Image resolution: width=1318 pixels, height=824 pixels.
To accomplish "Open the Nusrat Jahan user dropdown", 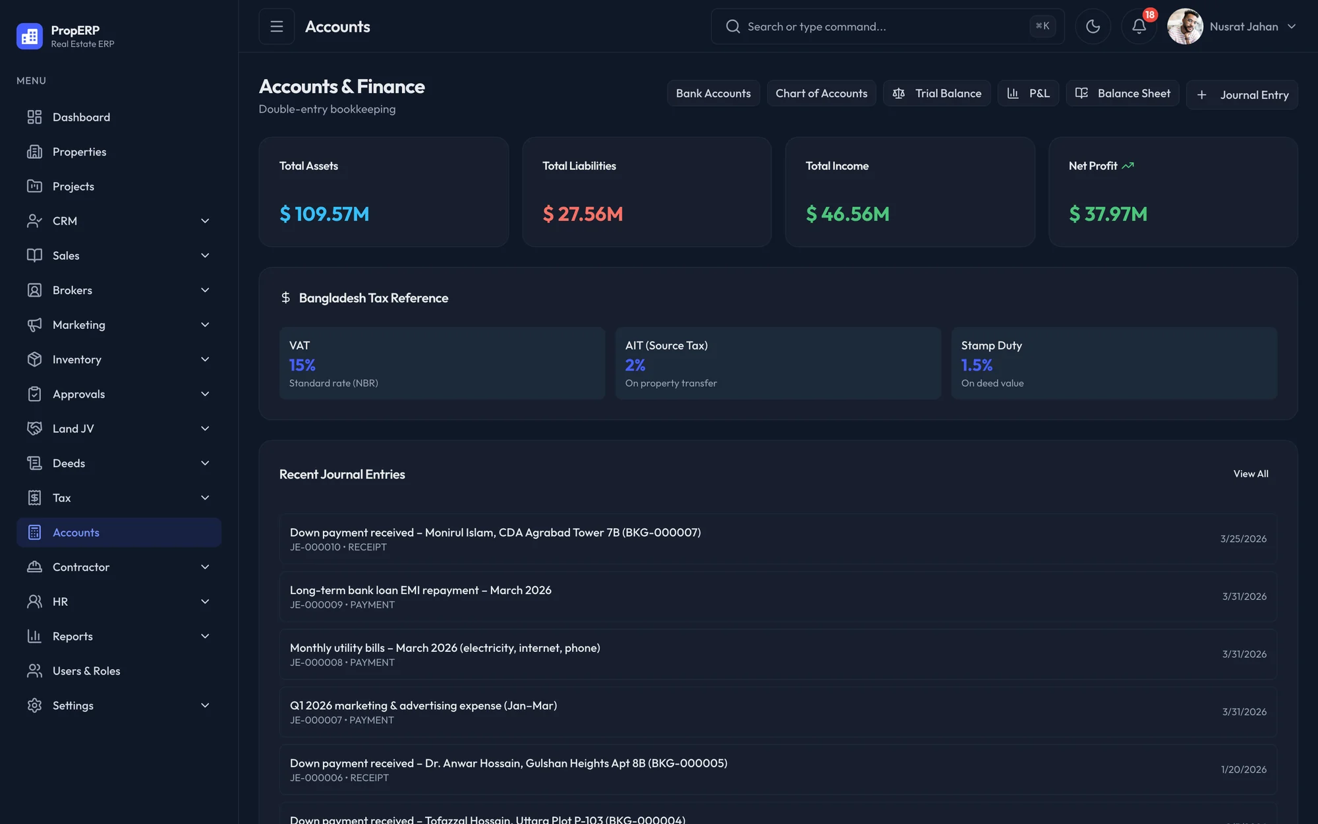I will (1232, 26).
